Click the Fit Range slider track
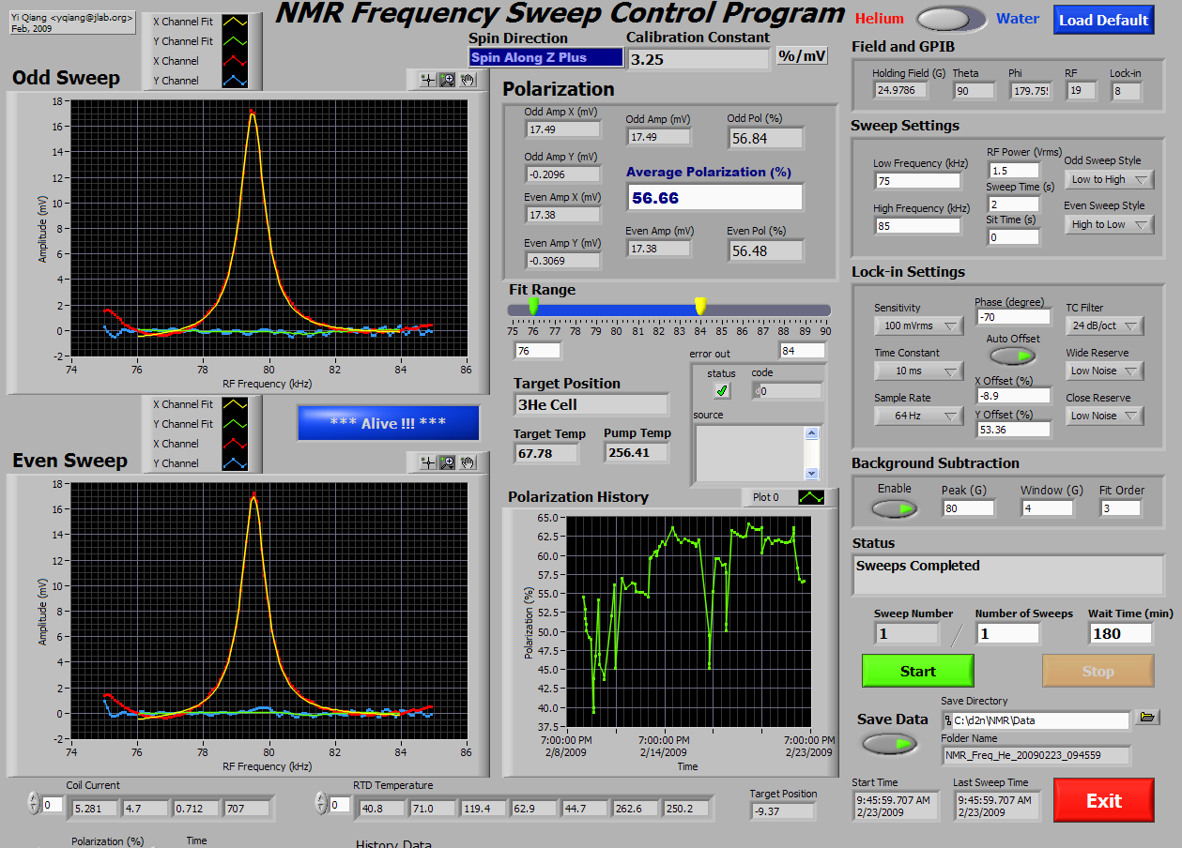Image resolution: width=1182 pixels, height=848 pixels. click(669, 310)
